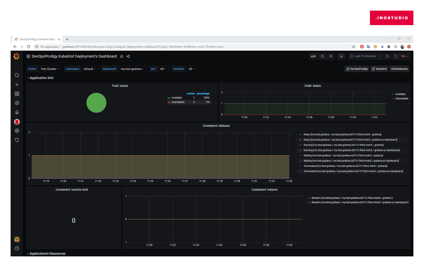Open the Dashboards grid sidebar icon
The width and height of the screenshot is (424, 267).
17,94
